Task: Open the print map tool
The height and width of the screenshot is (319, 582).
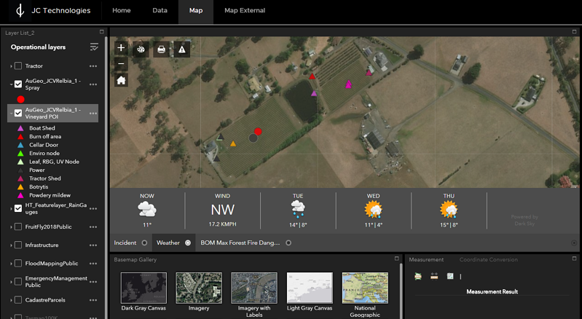Action: tap(161, 49)
